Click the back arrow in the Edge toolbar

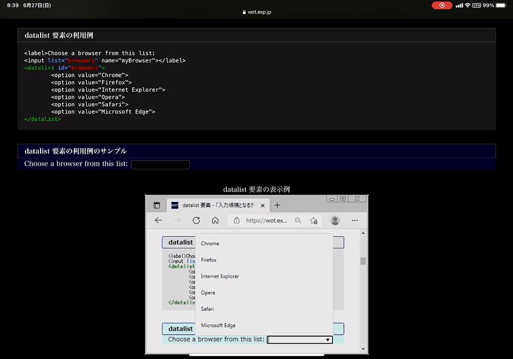[158, 220]
